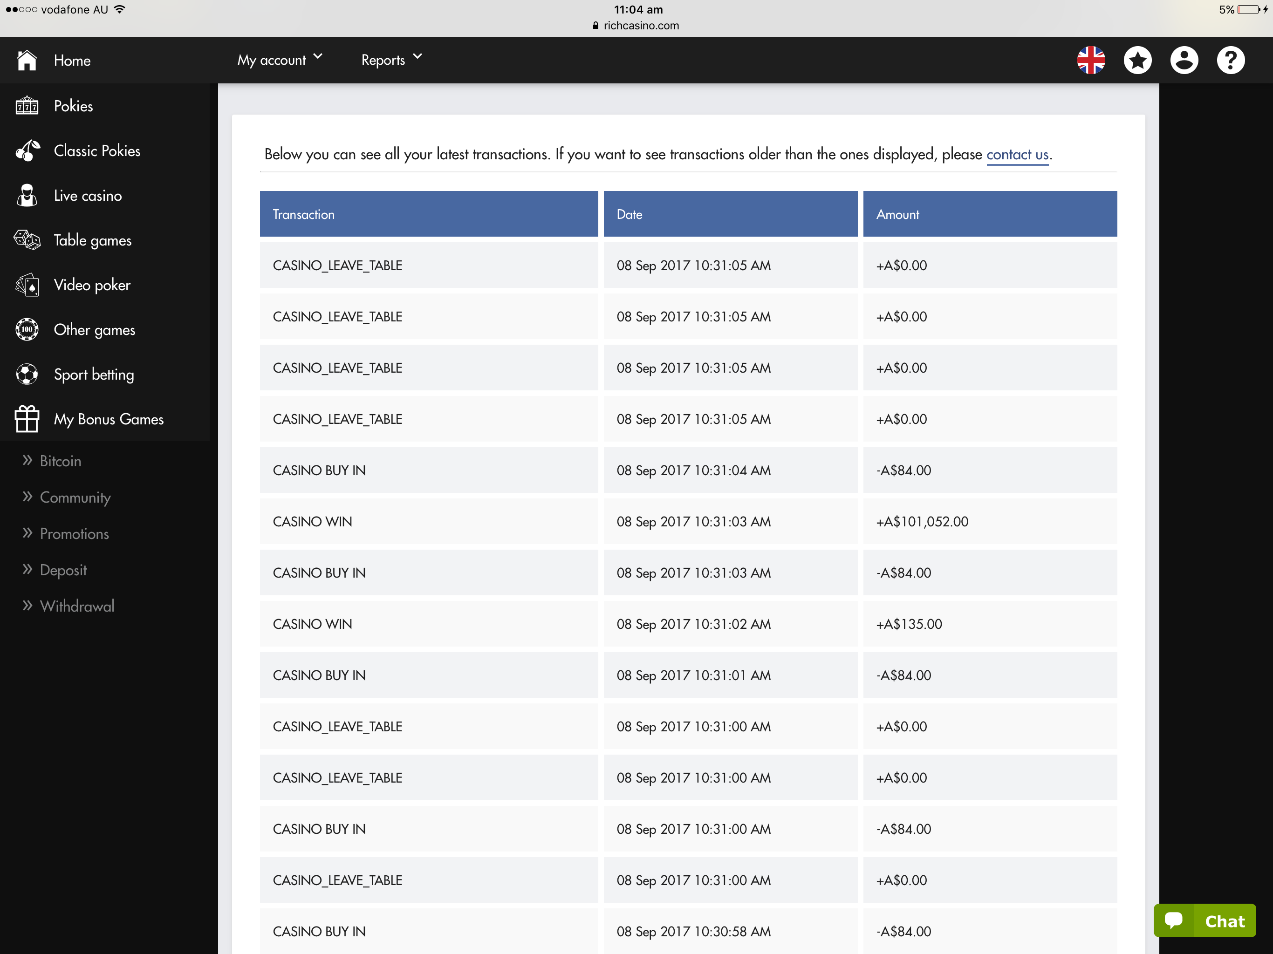Tap the richcasino.com address bar
This screenshot has height=954, width=1273.
click(x=636, y=25)
